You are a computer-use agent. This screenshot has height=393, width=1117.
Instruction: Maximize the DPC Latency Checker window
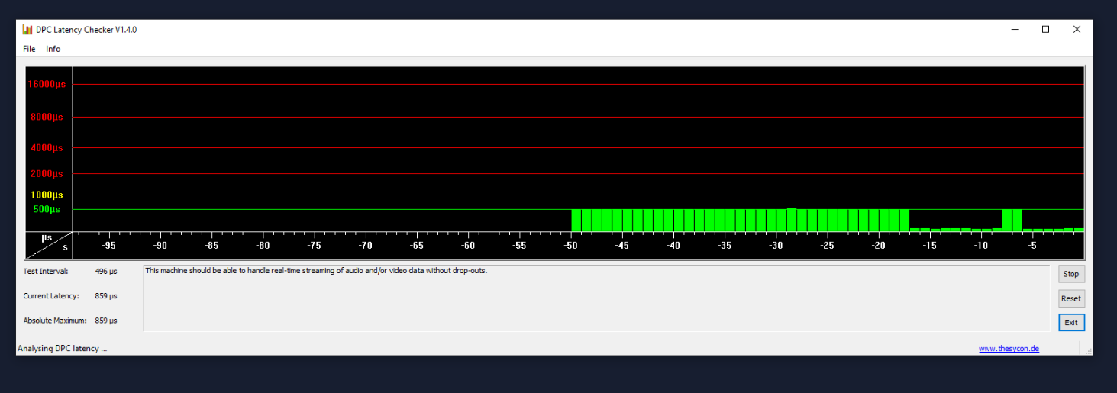tap(1045, 30)
